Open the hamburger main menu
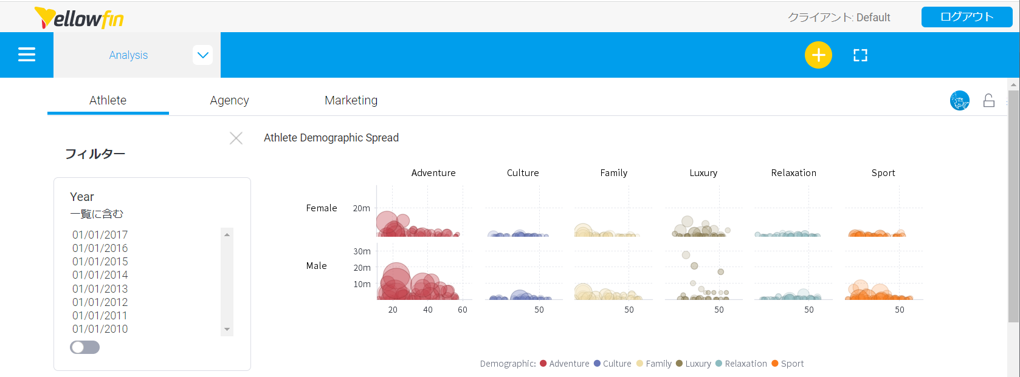Viewport: 1020px width, 377px height. click(27, 55)
